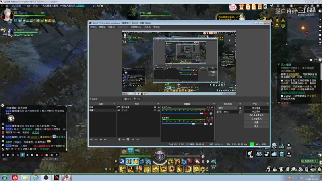
Task: Open NetEase Music red taskbar icon
Action: click(x=15, y=177)
